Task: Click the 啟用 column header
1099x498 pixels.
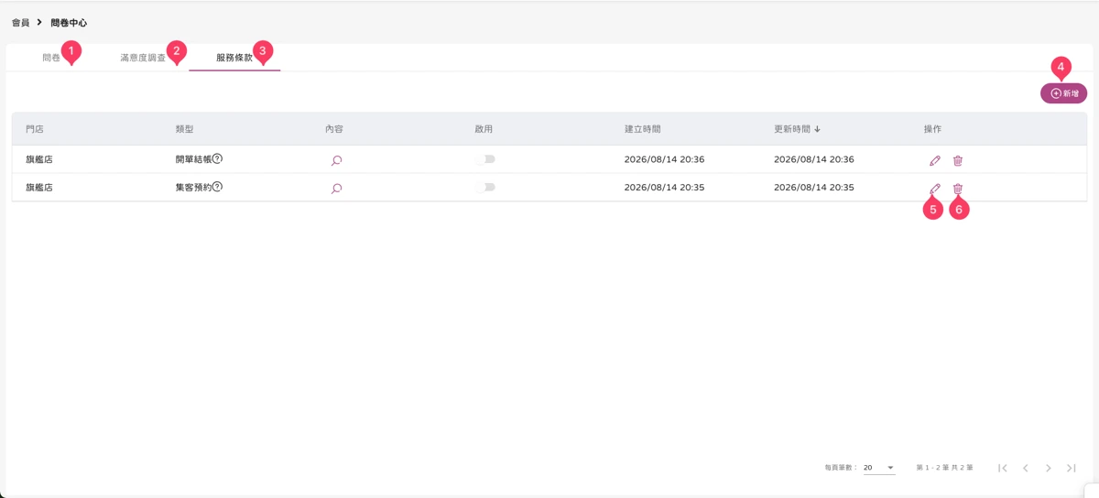Action: (x=484, y=129)
